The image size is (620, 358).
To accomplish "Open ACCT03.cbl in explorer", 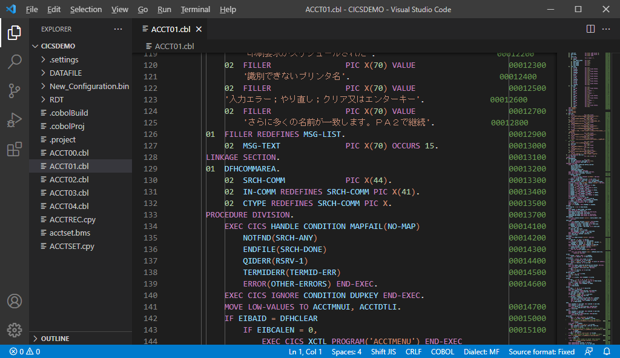I will [69, 193].
